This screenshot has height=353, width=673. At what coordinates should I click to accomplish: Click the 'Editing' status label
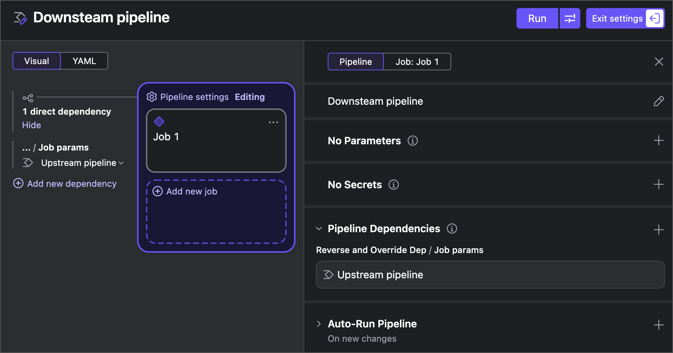coord(250,97)
